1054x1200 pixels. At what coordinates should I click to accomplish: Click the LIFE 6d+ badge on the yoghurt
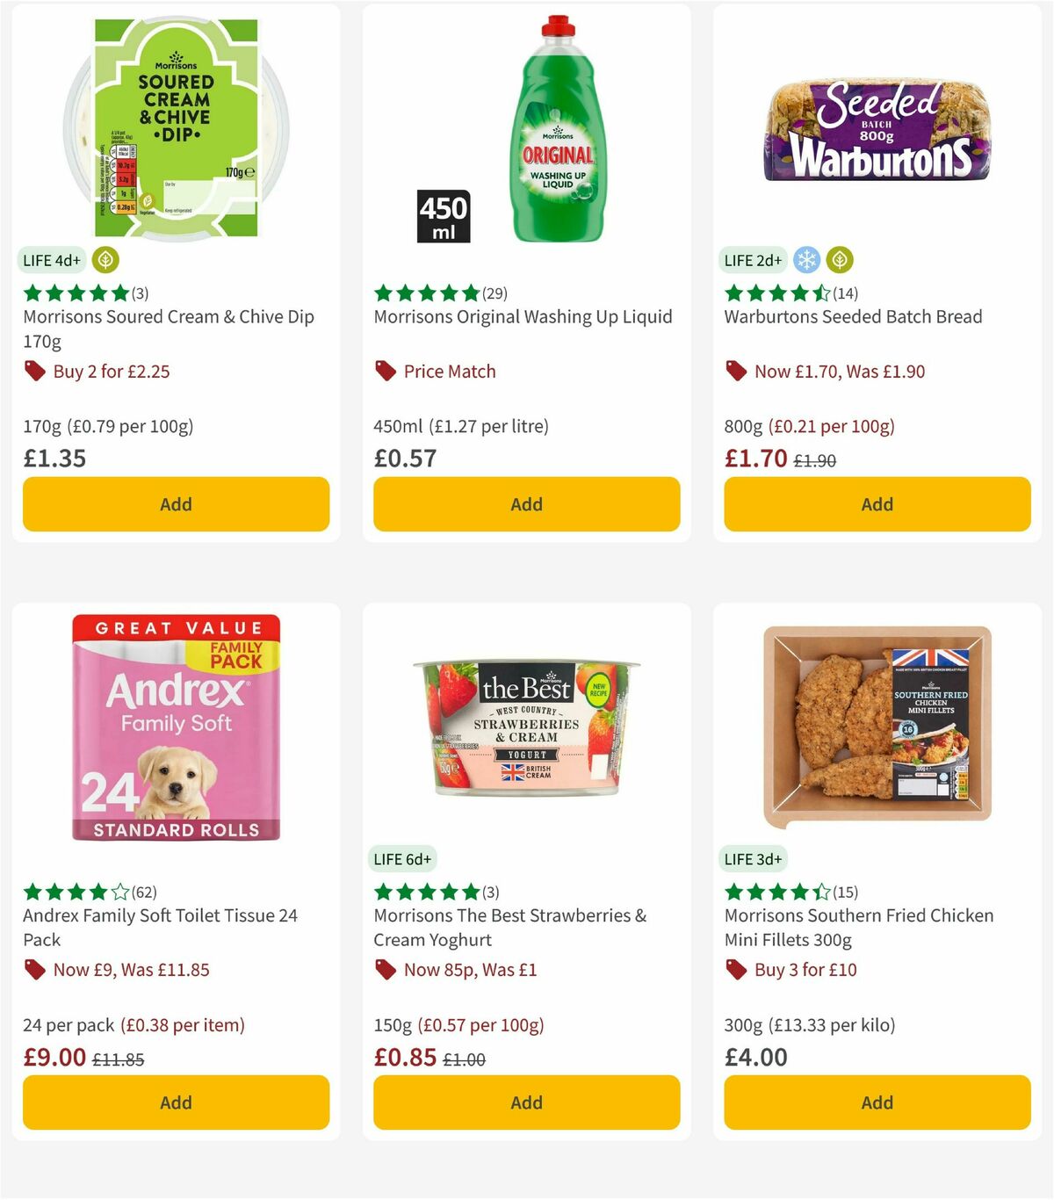click(x=401, y=858)
